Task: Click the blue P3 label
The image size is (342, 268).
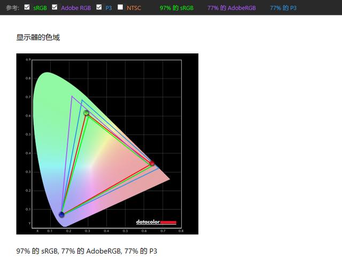Action: [x=108, y=8]
